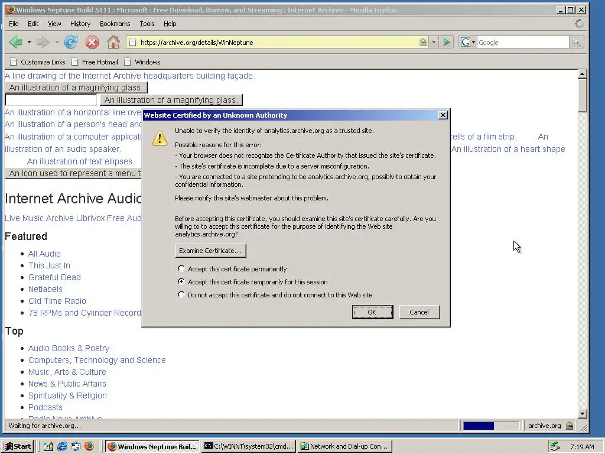Image resolution: width=605 pixels, height=454 pixels.
Task: Click the grey Forward arrow button
Action: tap(43, 42)
